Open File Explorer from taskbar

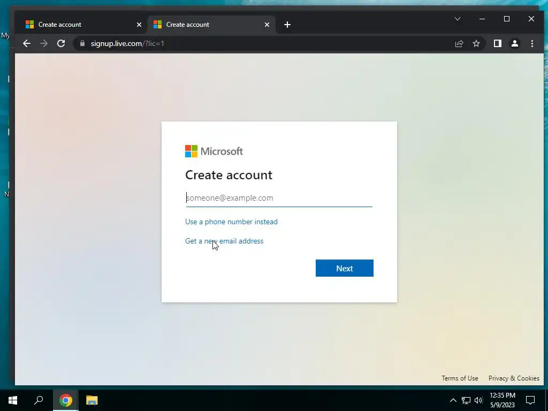coord(92,400)
